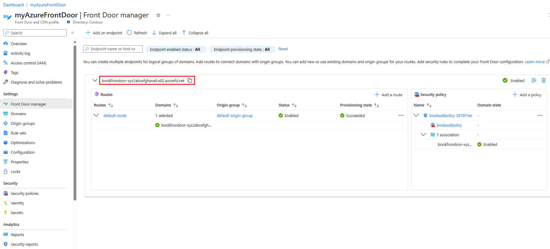The image size is (550, 249).
Task: Collapse the bookwafpolicy-2976f1ee row
Action: 416,115
